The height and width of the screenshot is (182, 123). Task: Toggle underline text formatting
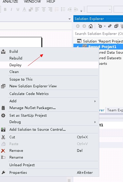point(18,9)
